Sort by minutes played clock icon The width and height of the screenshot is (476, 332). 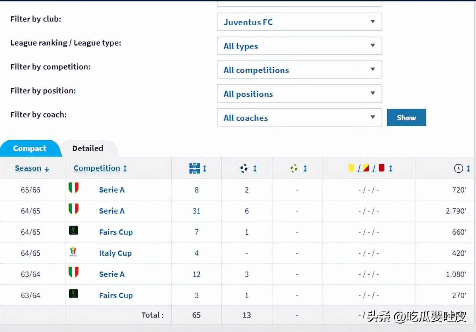458,168
